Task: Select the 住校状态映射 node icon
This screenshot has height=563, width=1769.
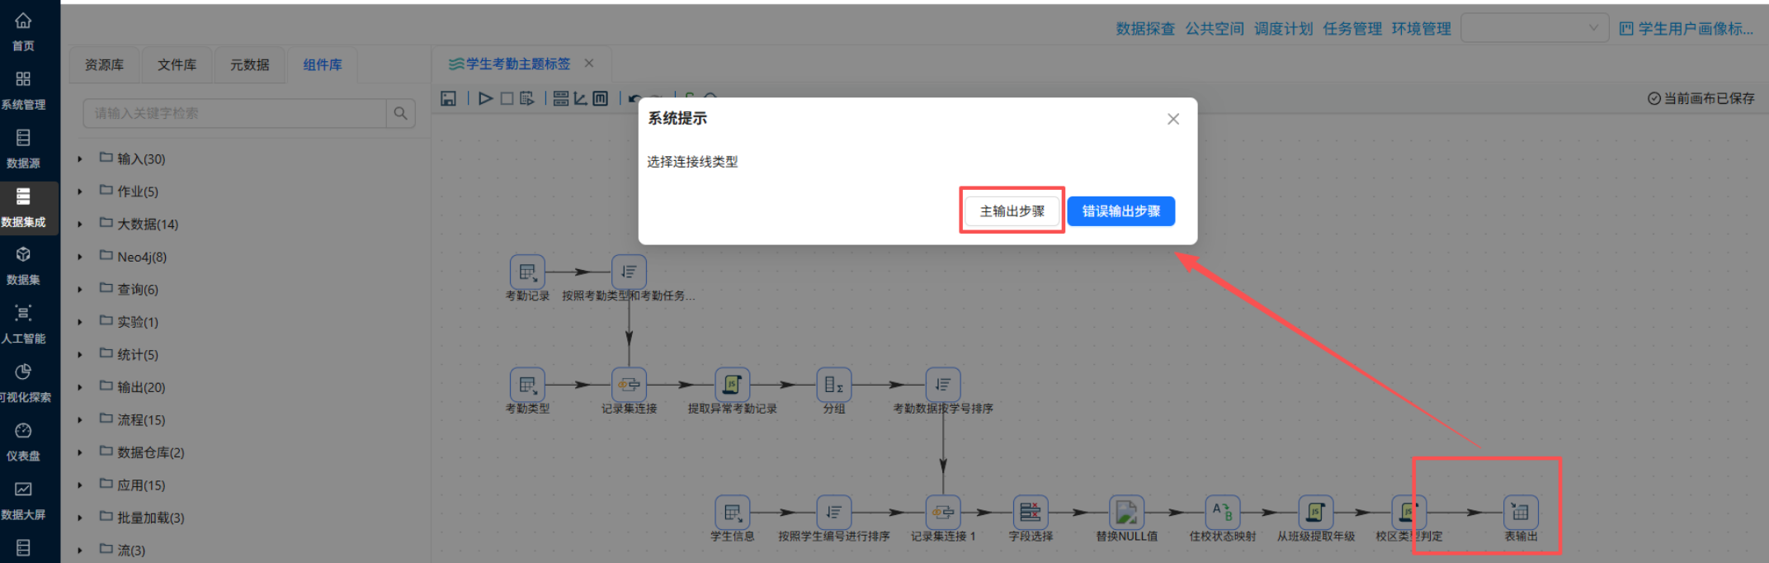Action: coord(1222,513)
